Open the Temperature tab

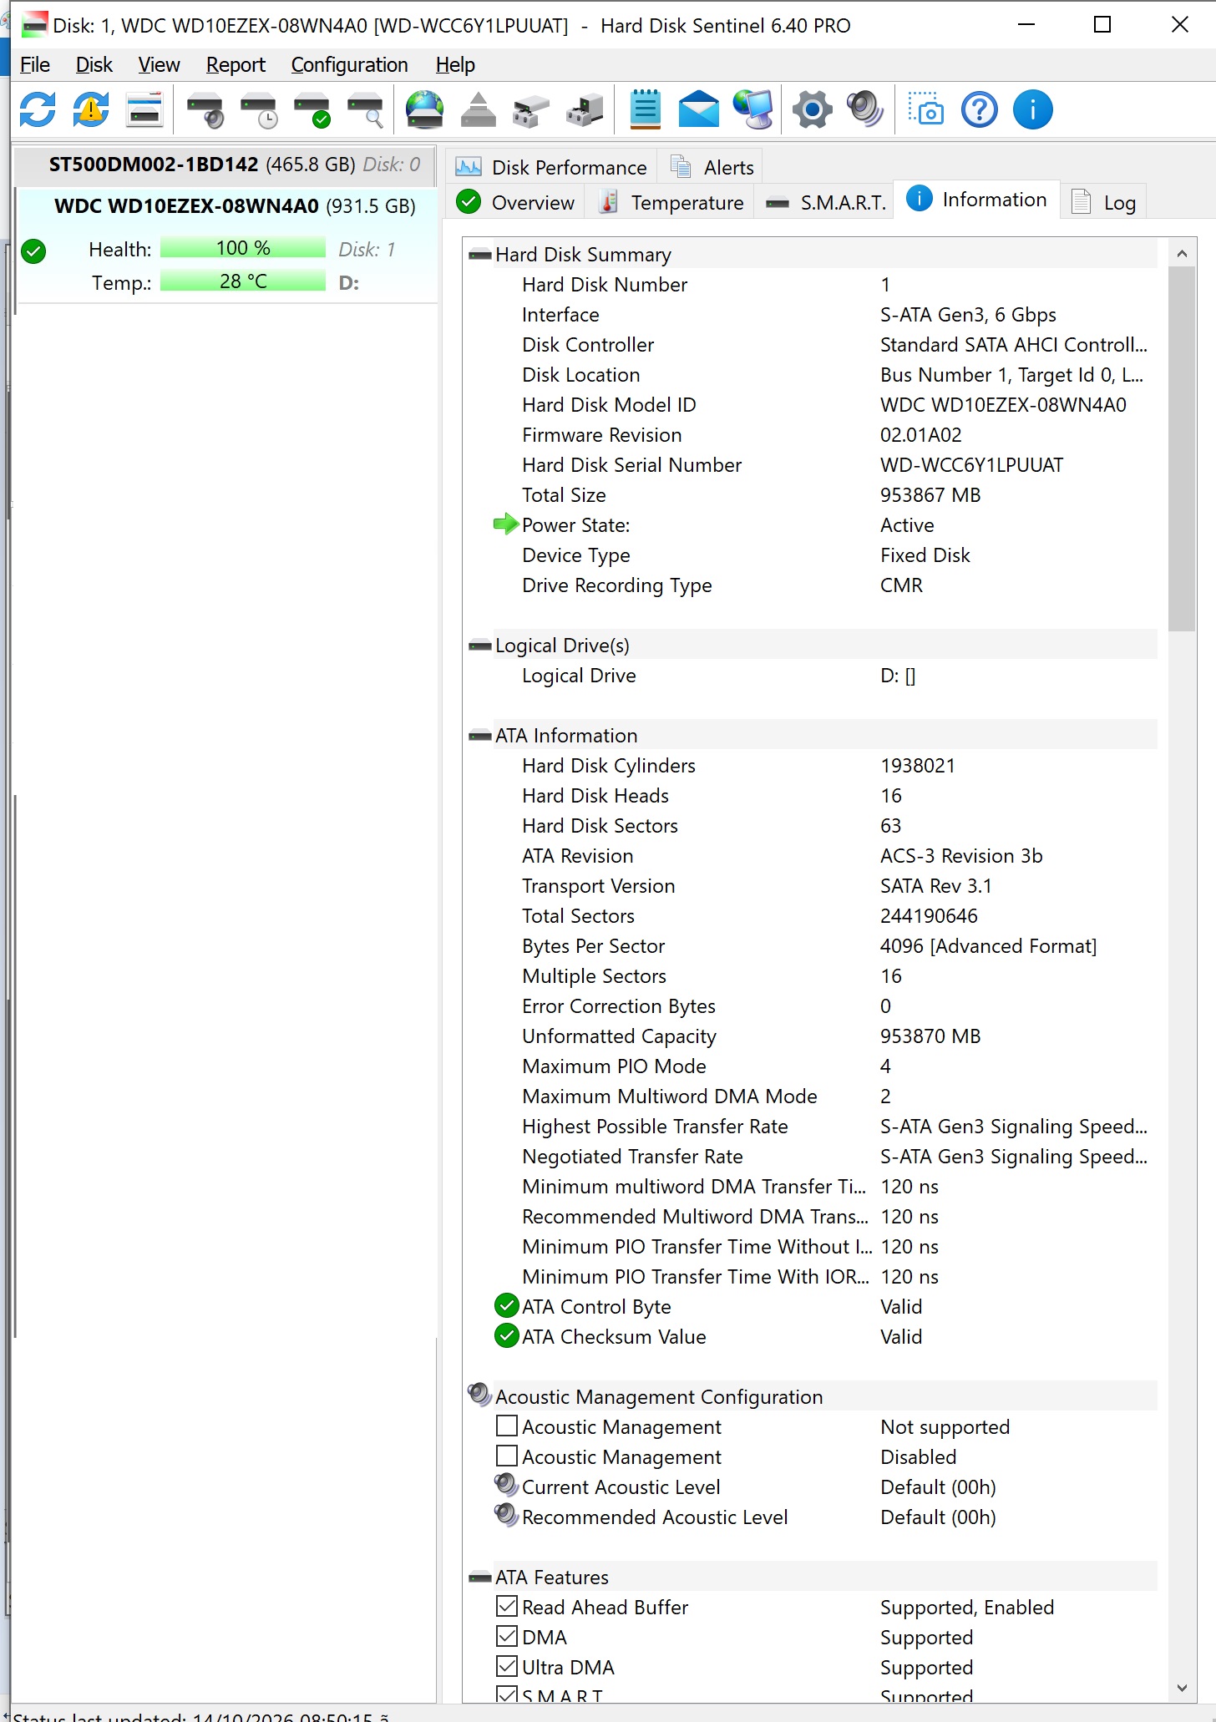671,203
